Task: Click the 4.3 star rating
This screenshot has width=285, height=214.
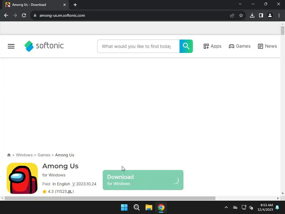Action: [48, 191]
